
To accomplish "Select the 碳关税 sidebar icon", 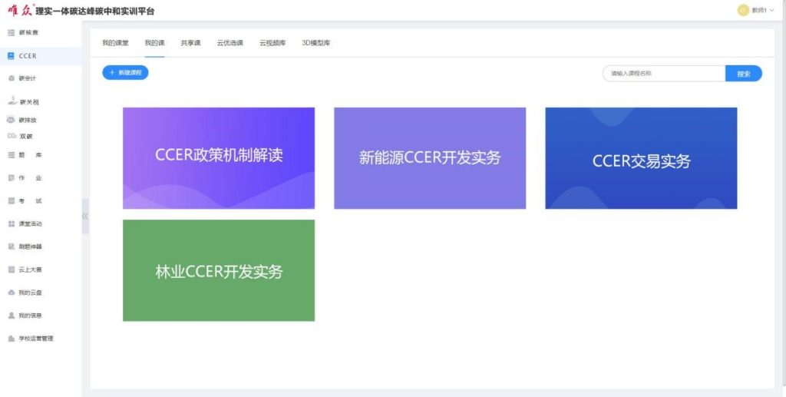I will (x=11, y=101).
